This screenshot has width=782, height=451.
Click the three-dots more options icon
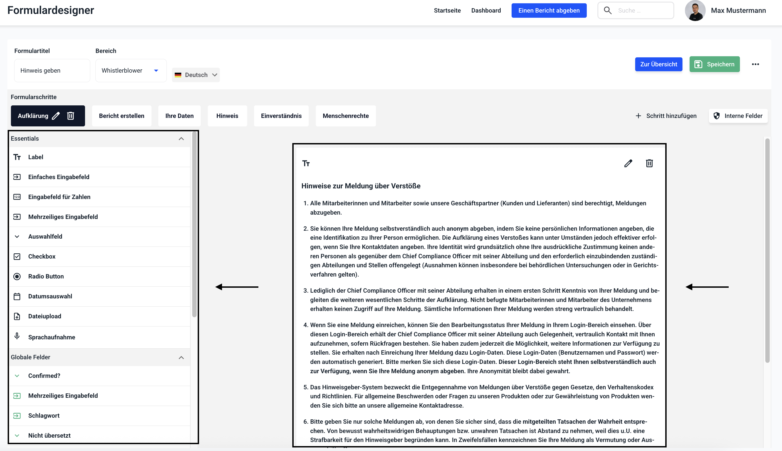[755, 64]
